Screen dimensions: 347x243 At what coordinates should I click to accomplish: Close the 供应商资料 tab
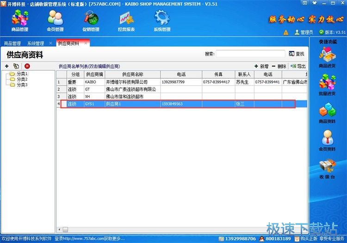click(86, 43)
